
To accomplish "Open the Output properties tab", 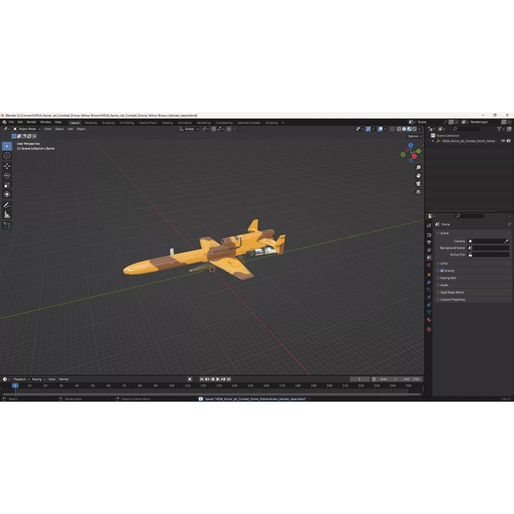I will pyautogui.click(x=429, y=243).
